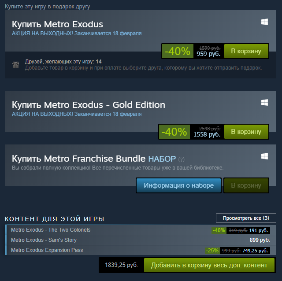This screenshot has height=281, width=282.
Task: Click the (?) help icon next to НАБОР
Action: click(182, 159)
